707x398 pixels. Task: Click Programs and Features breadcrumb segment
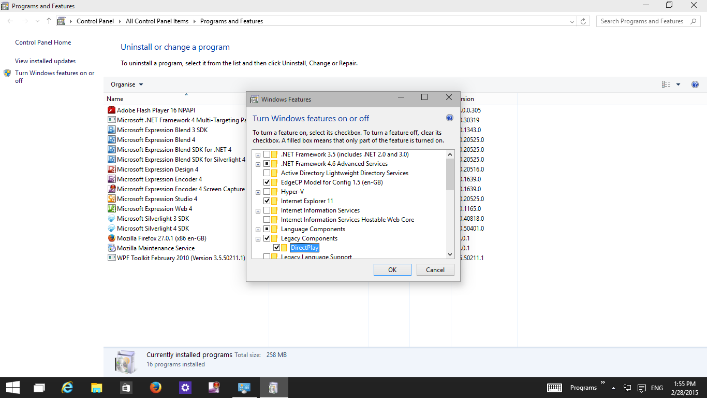tap(231, 21)
